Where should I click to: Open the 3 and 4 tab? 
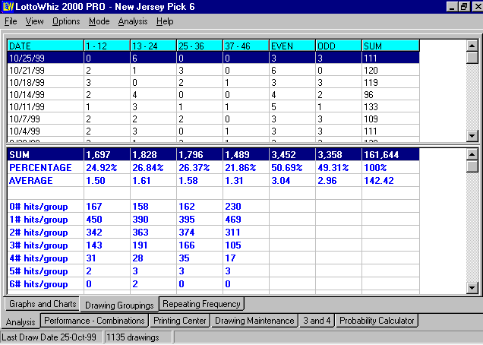pyautogui.click(x=317, y=321)
